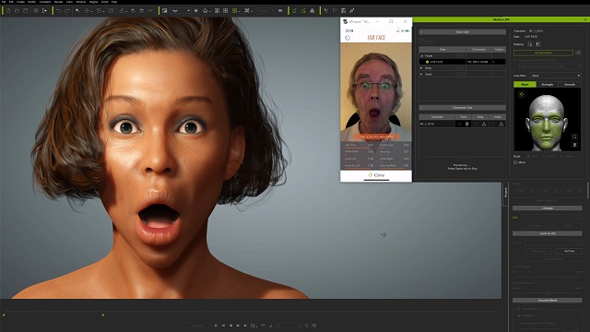Switch to the Smooth tab
Screen dimensions: 590x332
(x=570, y=84)
